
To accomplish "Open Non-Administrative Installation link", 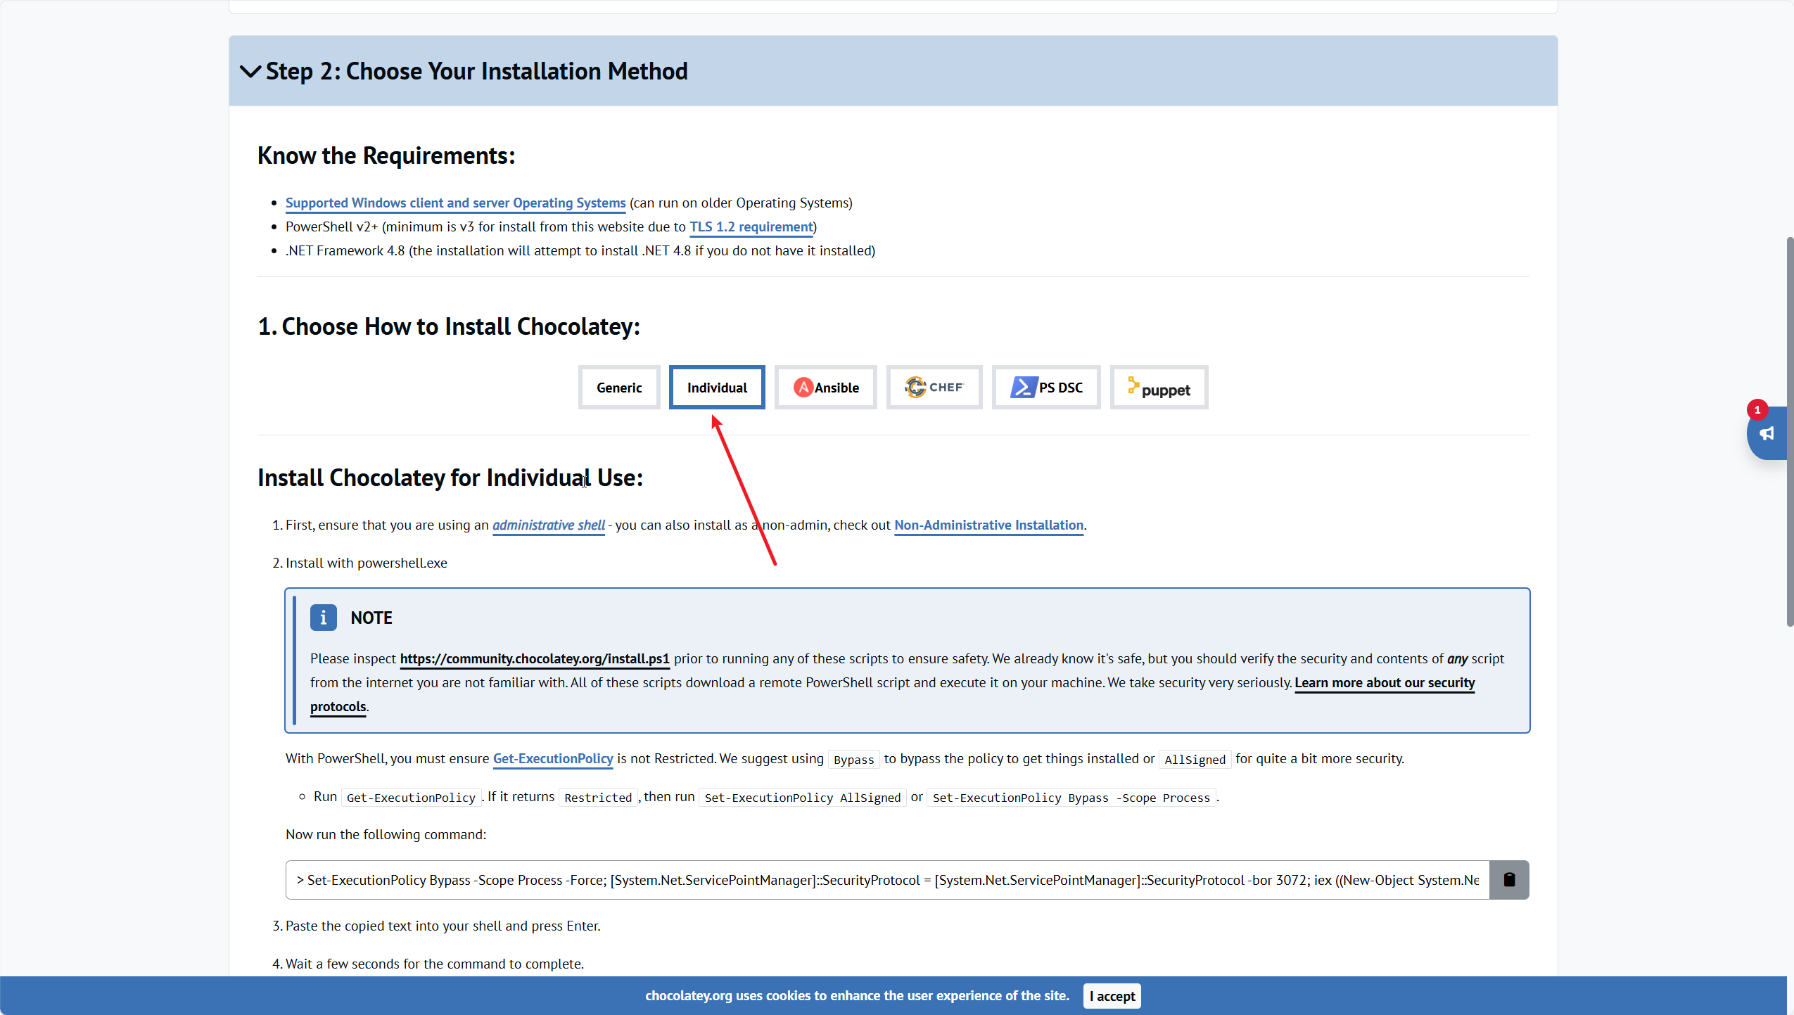I will (x=988, y=525).
